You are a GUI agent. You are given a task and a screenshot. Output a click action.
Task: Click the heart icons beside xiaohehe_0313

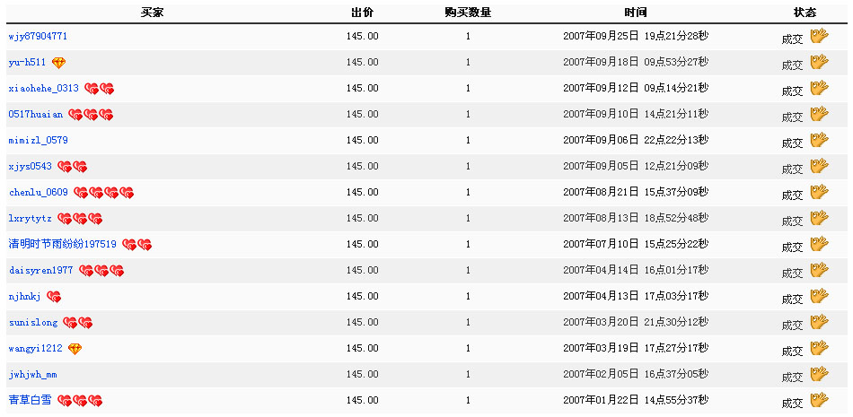(x=100, y=89)
